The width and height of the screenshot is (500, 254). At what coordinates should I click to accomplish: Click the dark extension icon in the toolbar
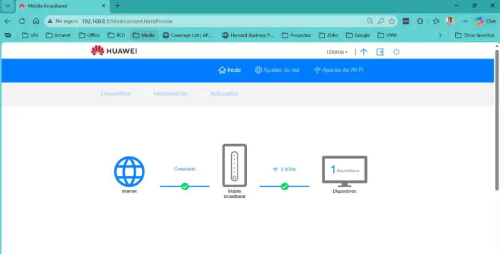point(406,21)
